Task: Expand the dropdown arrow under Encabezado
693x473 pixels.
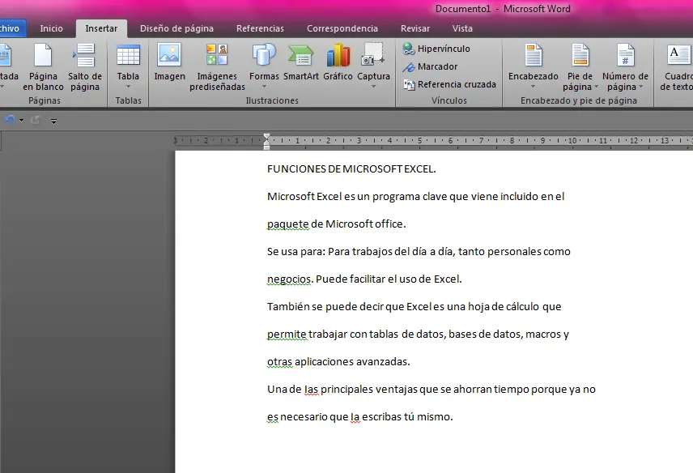Action: pyautogui.click(x=533, y=87)
